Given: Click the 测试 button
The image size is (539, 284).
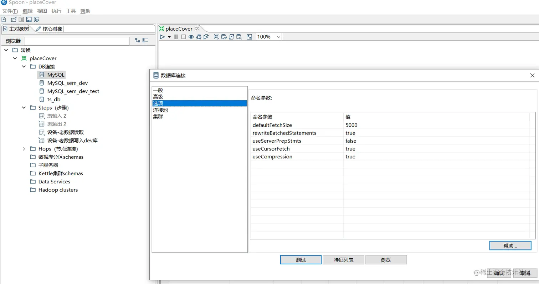Looking at the screenshot, I should tap(301, 260).
